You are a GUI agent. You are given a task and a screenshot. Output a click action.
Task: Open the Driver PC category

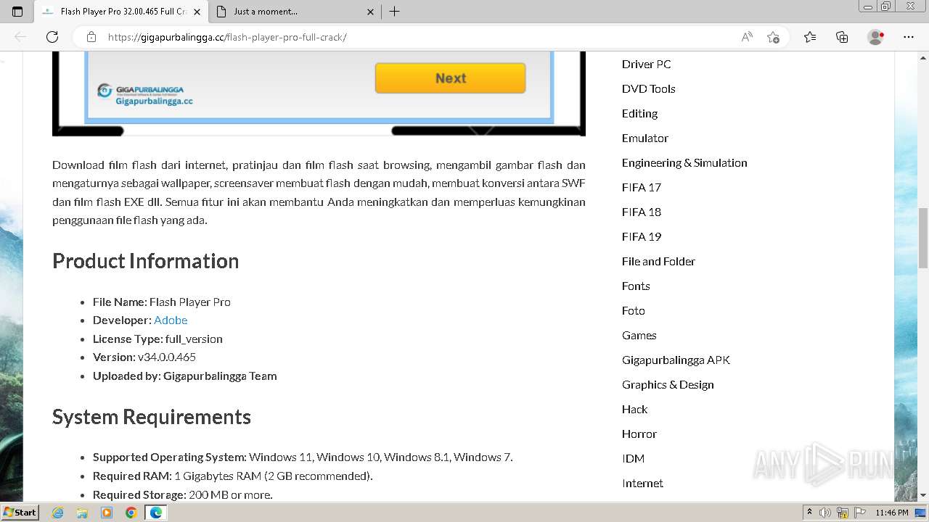(x=646, y=64)
